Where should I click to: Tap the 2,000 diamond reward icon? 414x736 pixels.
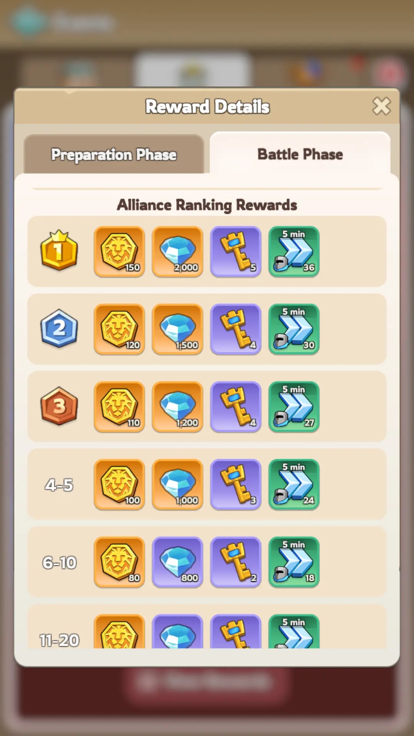(x=177, y=251)
